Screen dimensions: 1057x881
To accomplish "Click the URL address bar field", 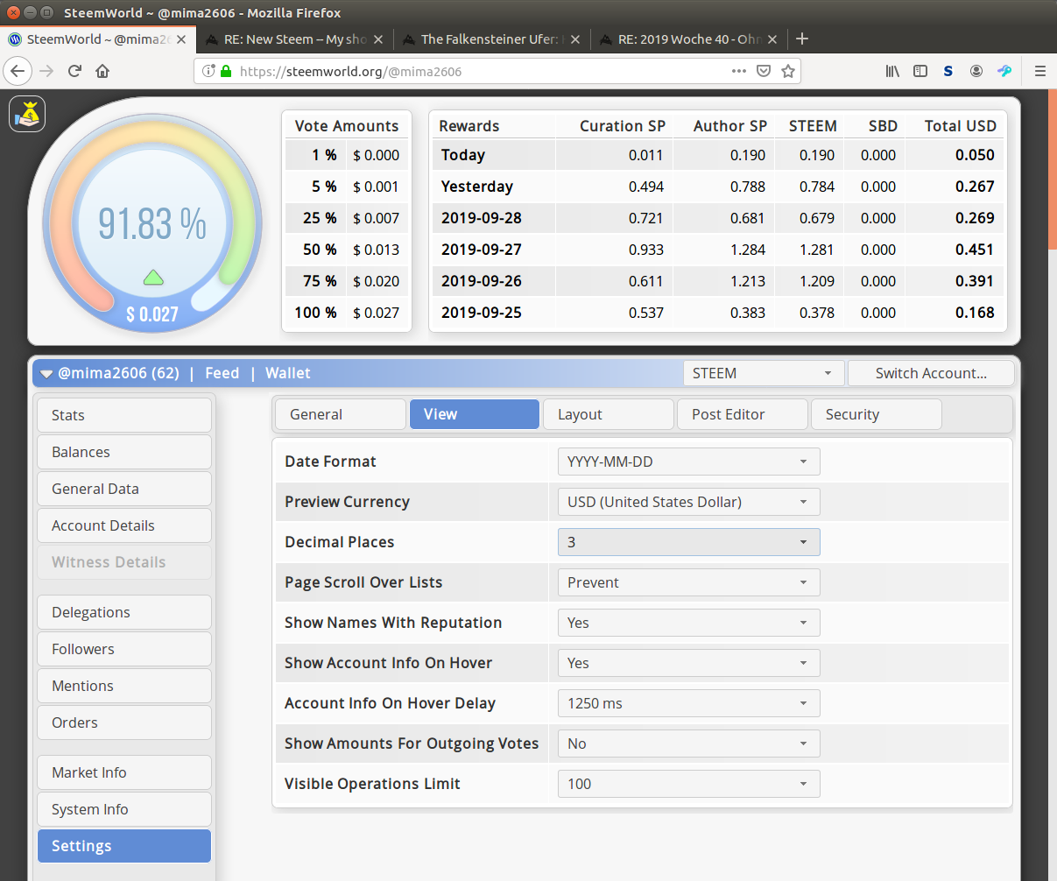I will click(x=482, y=71).
